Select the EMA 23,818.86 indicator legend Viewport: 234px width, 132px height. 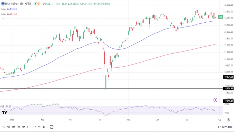point(9,9)
